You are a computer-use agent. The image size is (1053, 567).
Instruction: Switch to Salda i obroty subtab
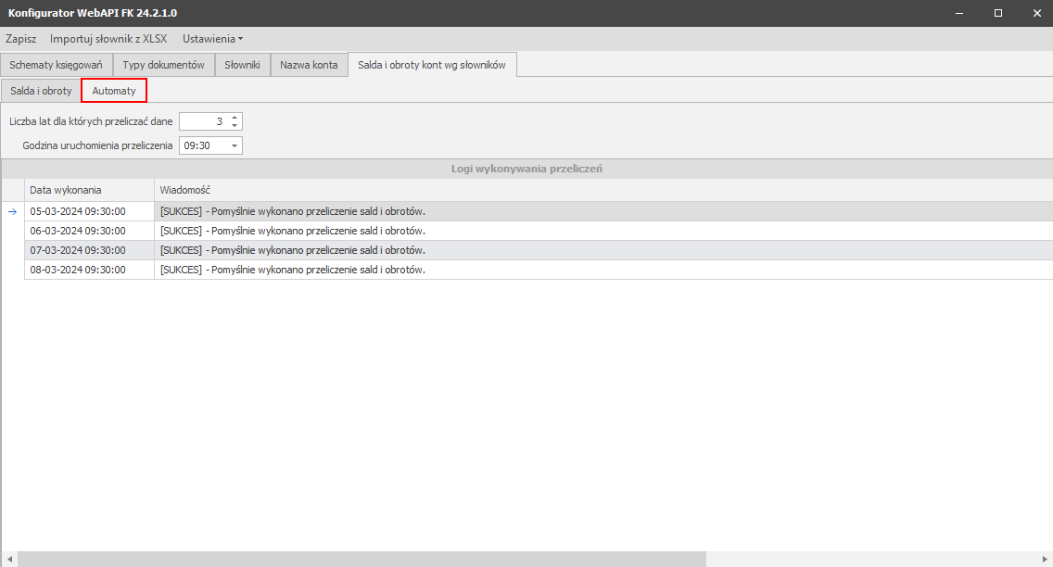click(41, 91)
